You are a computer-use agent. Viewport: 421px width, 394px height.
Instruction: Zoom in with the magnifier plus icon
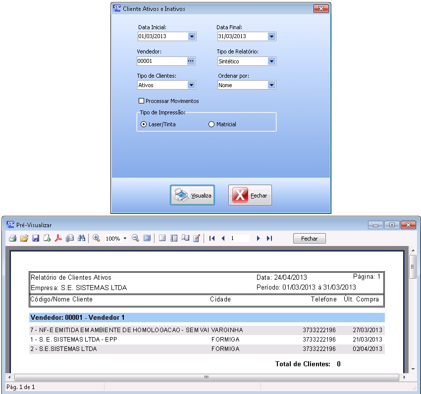click(x=97, y=239)
